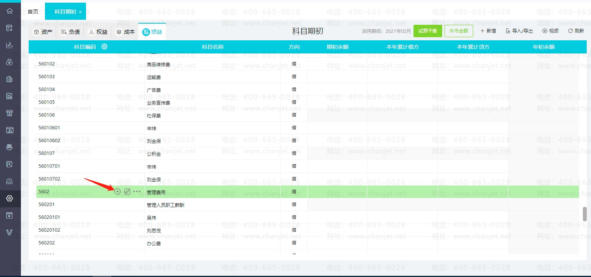The height and width of the screenshot is (277, 591).
Task: Click the green 试算平衡 button
Action: click(x=427, y=31)
